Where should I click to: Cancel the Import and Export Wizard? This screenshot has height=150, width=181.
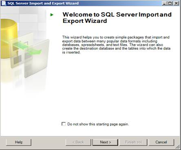(x=161, y=142)
